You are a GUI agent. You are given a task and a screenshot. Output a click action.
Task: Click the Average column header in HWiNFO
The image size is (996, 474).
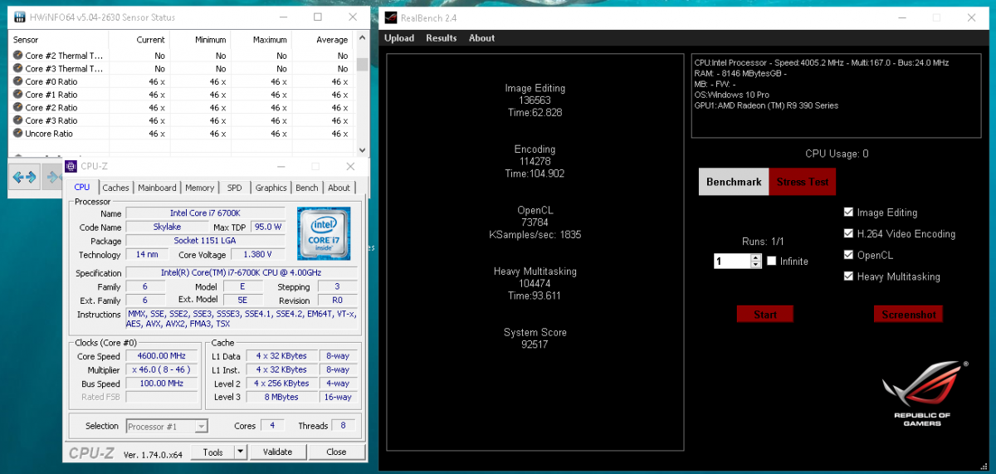click(x=322, y=39)
